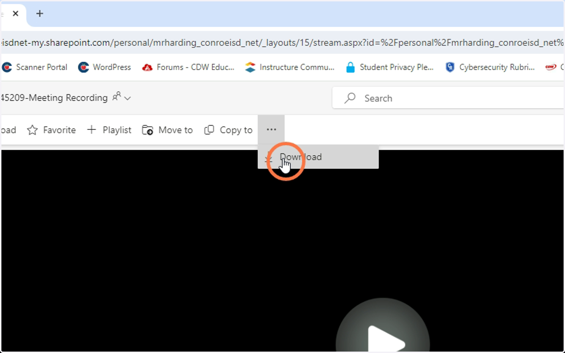Toggle the three-dot more options menu

[271, 129]
